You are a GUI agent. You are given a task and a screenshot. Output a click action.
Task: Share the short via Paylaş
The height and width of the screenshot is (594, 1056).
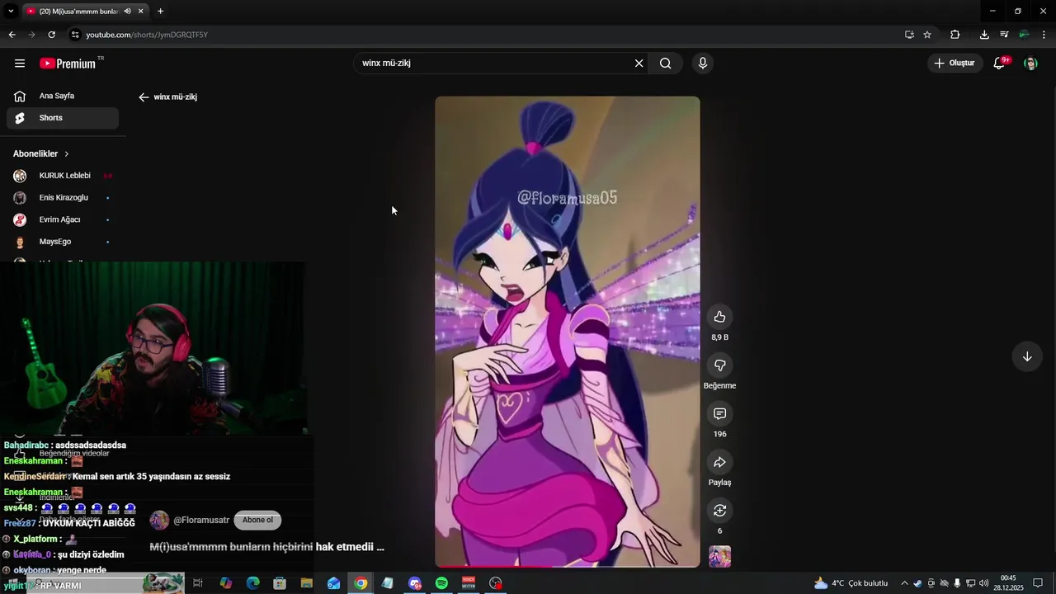(719, 462)
